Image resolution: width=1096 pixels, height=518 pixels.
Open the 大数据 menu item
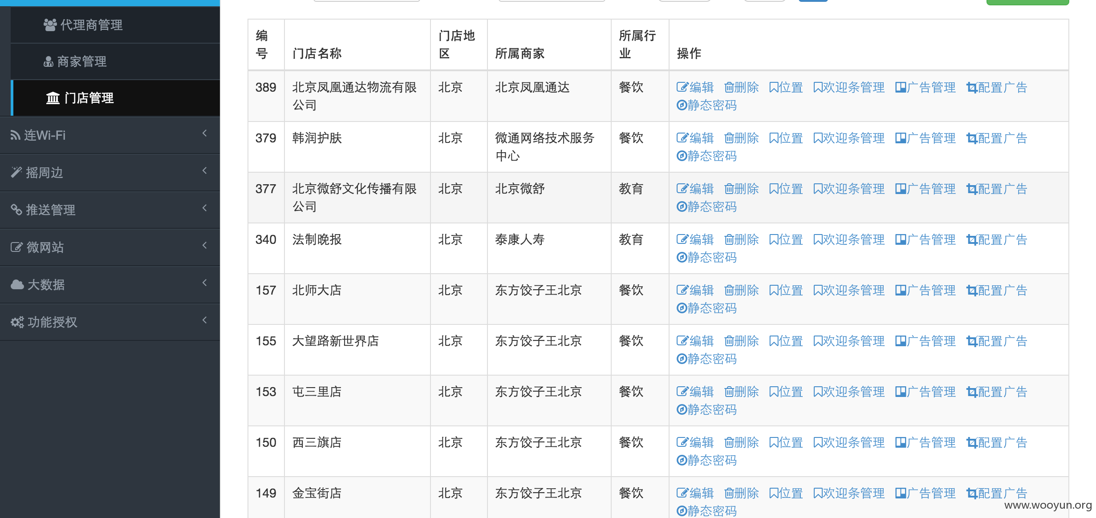click(110, 285)
